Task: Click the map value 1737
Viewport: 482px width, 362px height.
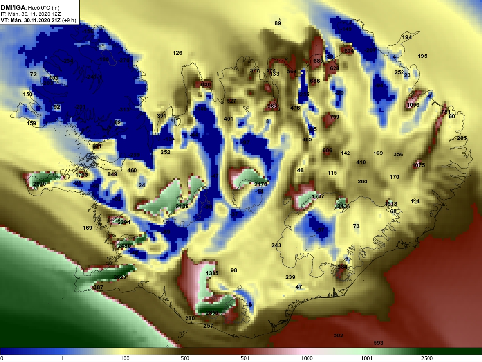Action: coord(318,196)
